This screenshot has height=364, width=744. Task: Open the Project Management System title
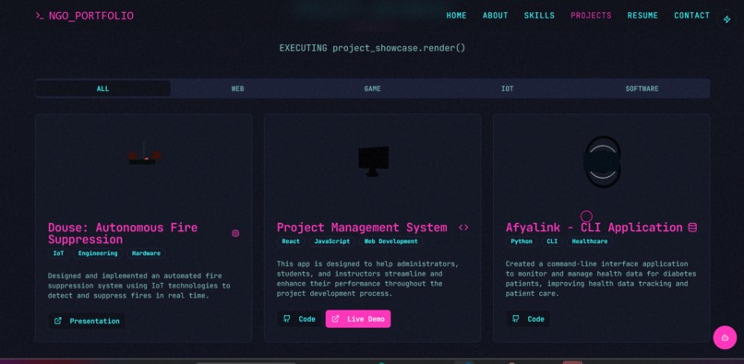point(362,228)
